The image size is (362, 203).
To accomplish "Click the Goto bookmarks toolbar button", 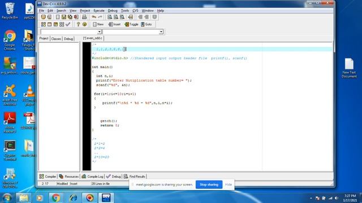I will point(146,24).
